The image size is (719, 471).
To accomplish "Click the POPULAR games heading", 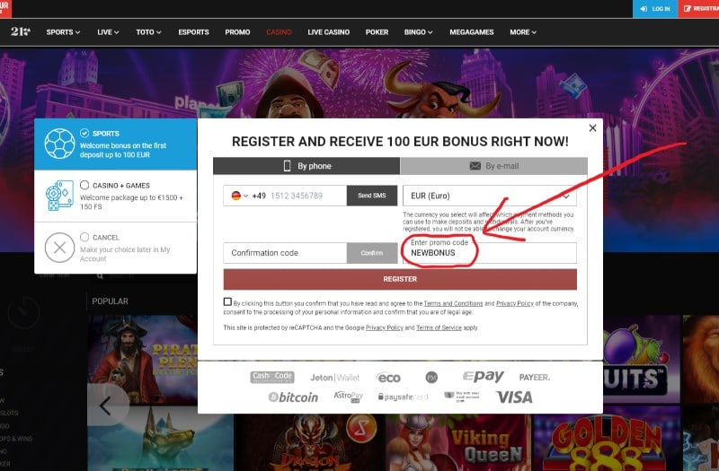I will [110, 301].
